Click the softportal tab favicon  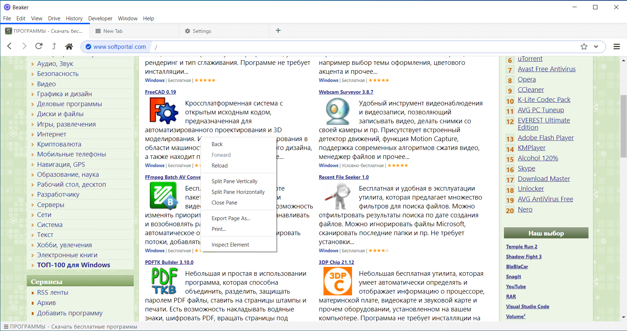(x=8, y=31)
